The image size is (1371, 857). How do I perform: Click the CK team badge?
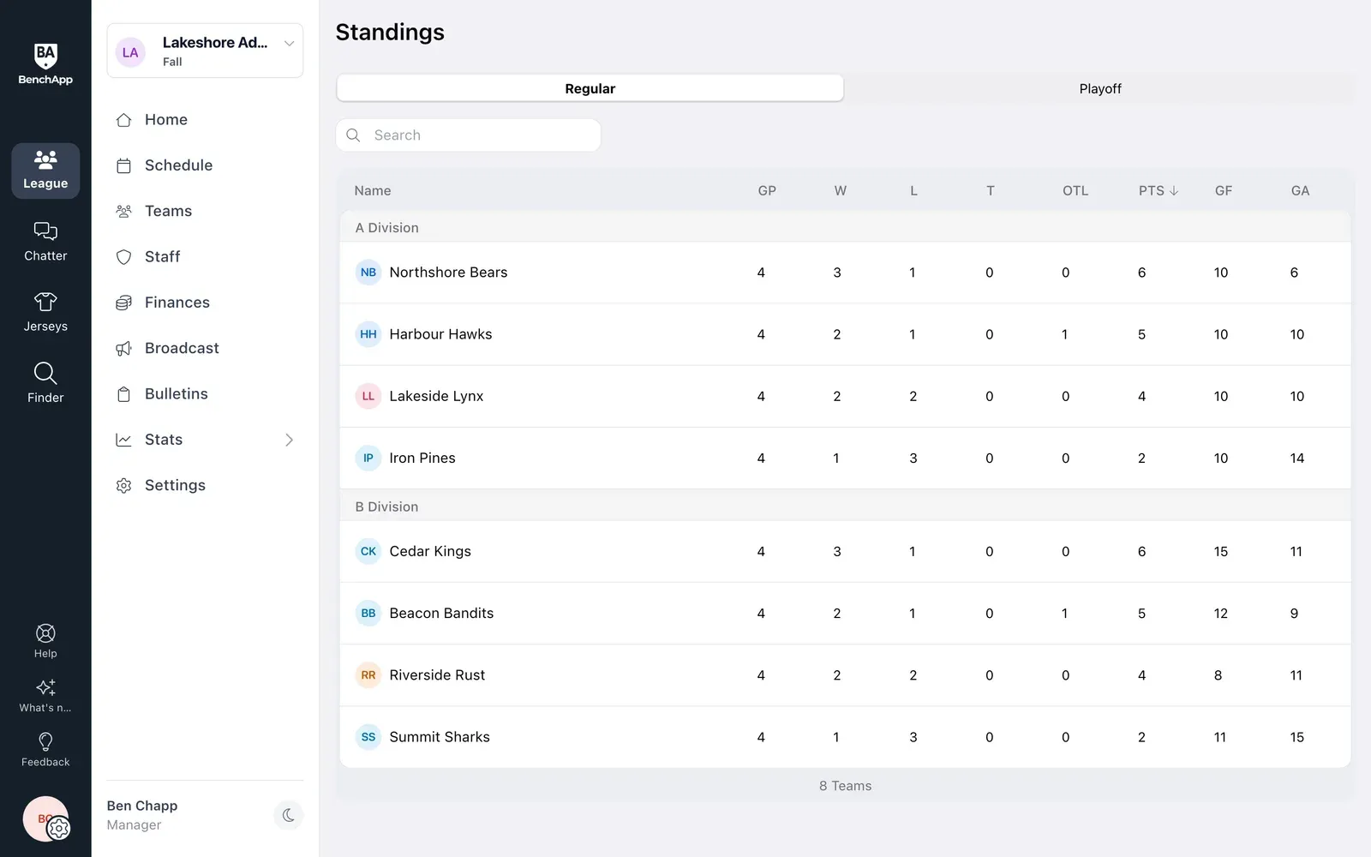(x=368, y=551)
